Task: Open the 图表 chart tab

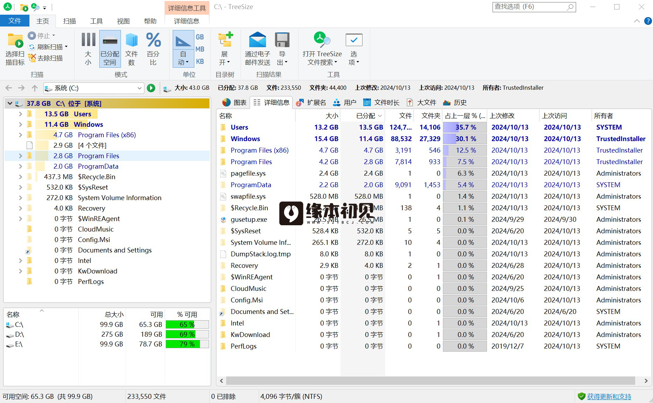Action: point(234,102)
